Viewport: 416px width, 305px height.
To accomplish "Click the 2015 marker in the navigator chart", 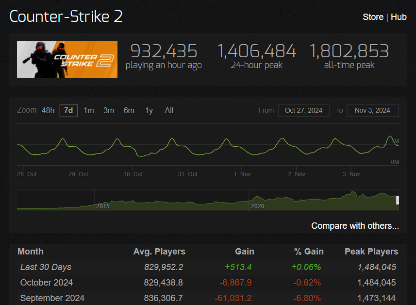I will click(x=103, y=206).
